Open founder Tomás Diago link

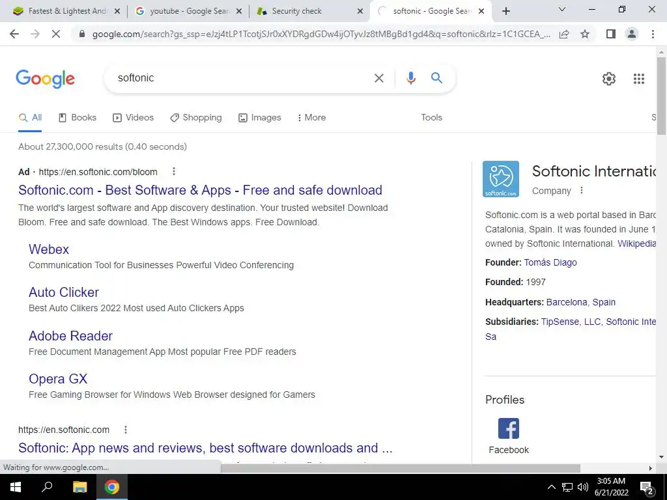pos(550,262)
